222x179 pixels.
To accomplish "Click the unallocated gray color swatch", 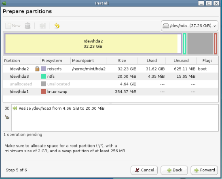I will point(44,84).
